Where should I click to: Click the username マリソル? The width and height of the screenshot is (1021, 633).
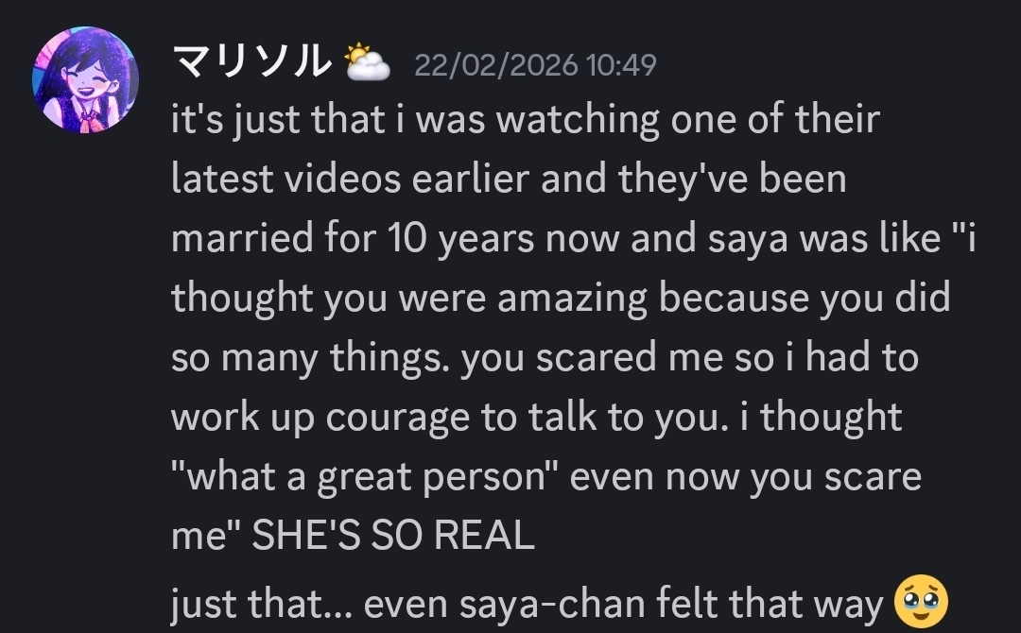(251, 63)
